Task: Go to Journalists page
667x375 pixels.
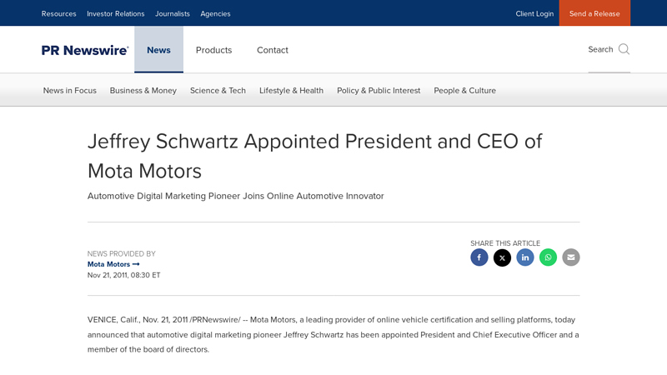Action: coord(173,13)
